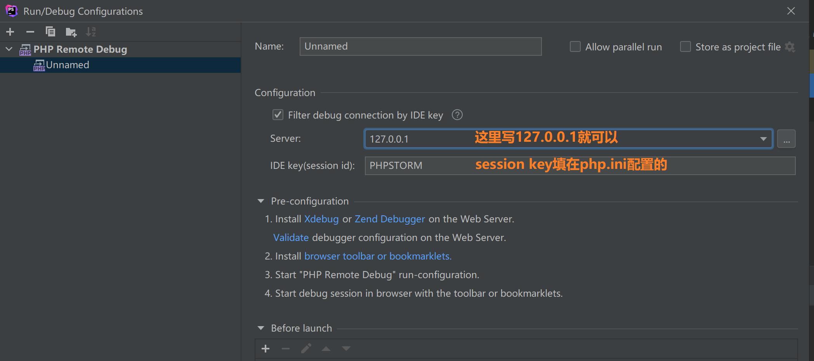This screenshot has width=814, height=361.
Task: Select the Unnamed configuration in the tree
Action: tap(68, 65)
